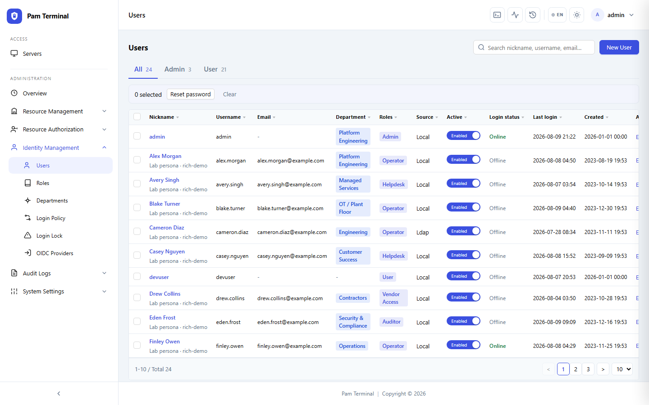Viewport: 649px width, 405px height.
Task: Click the Audit Logs document icon
Action: click(x=14, y=273)
